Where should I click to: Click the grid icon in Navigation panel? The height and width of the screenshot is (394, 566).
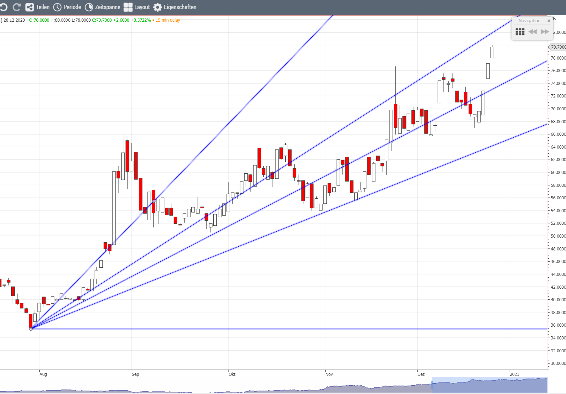pyautogui.click(x=520, y=32)
